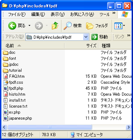
Task: Sort by サイズ column header
Action: tap(81, 46)
